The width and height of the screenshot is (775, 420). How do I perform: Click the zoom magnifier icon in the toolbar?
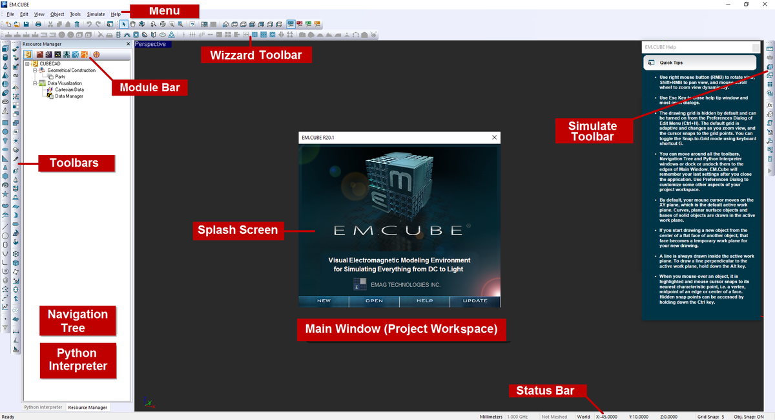click(x=152, y=25)
